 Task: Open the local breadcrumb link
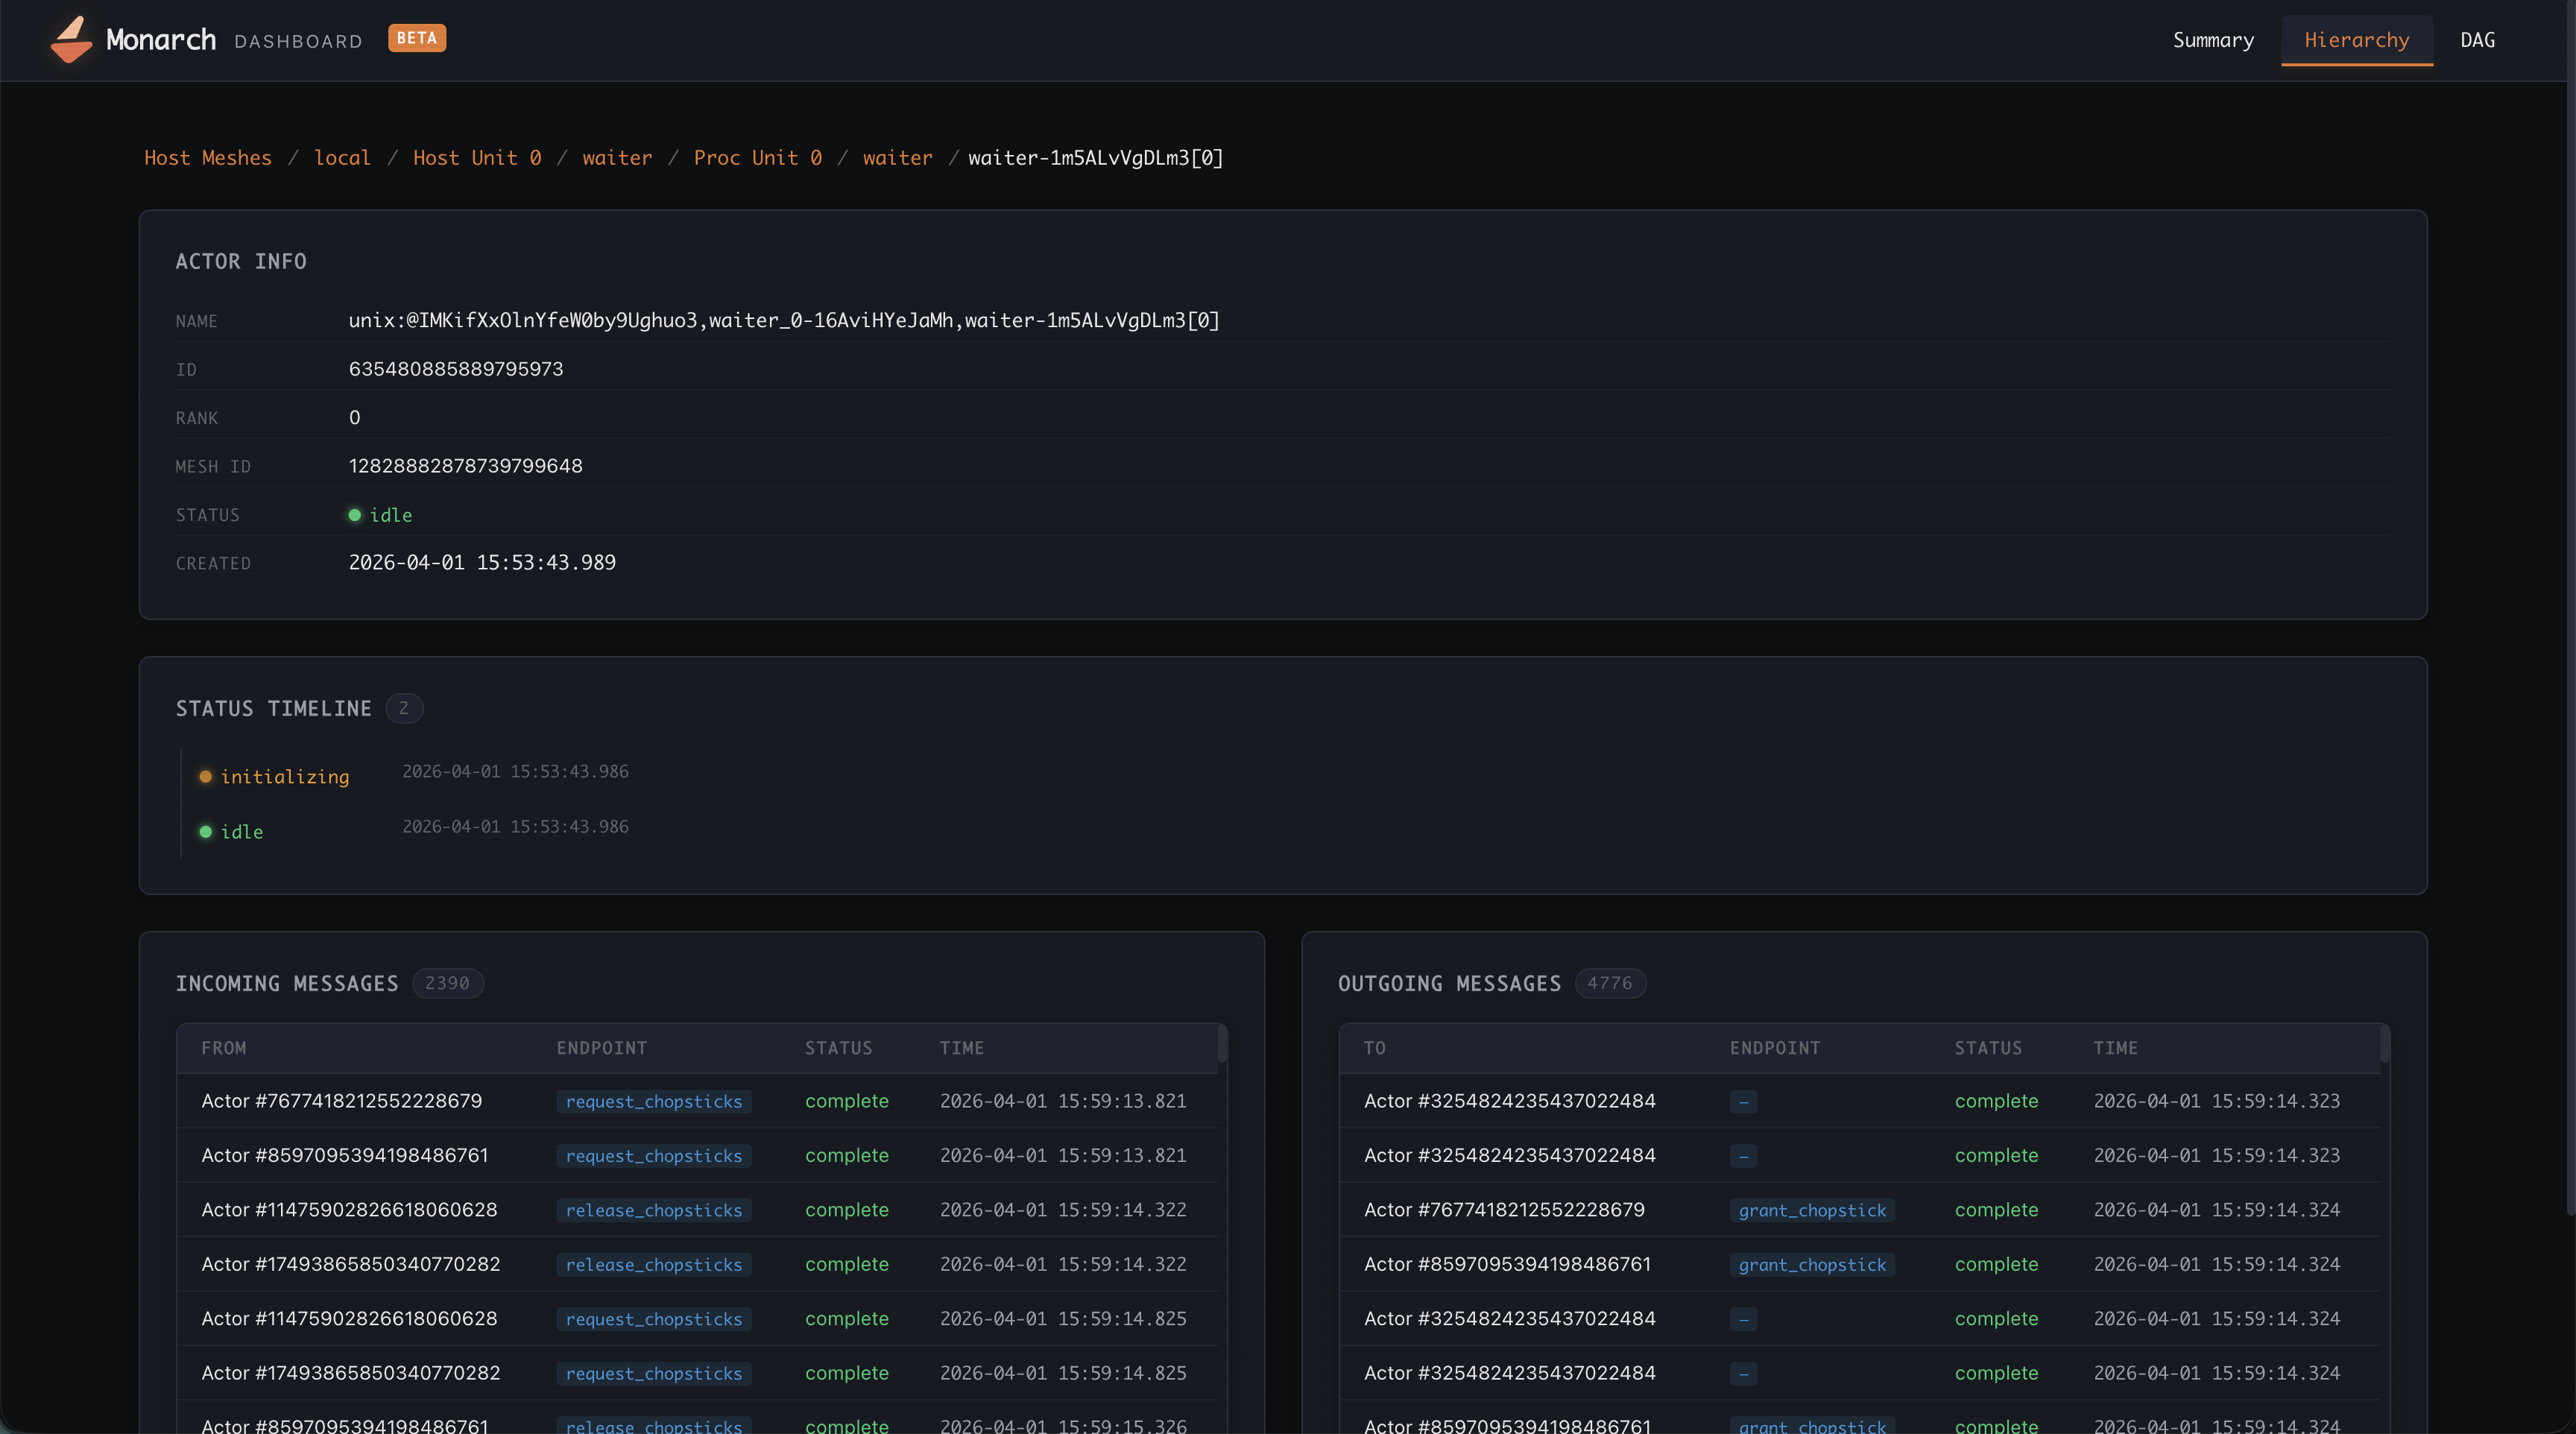(x=342, y=158)
